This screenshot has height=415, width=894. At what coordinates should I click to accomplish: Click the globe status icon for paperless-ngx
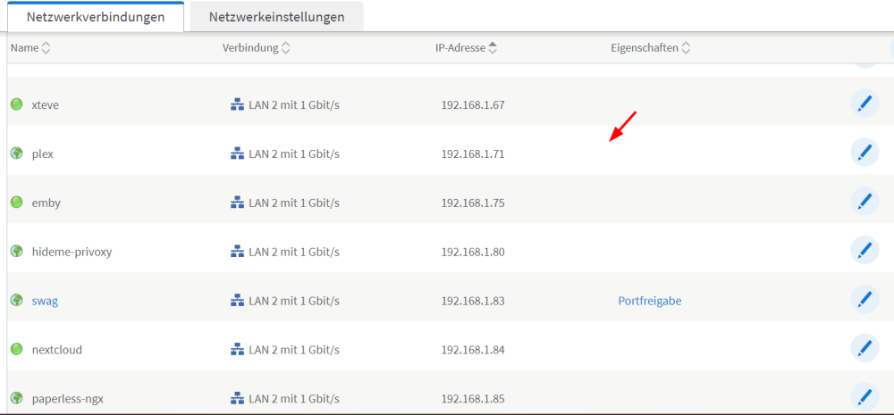(16, 398)
